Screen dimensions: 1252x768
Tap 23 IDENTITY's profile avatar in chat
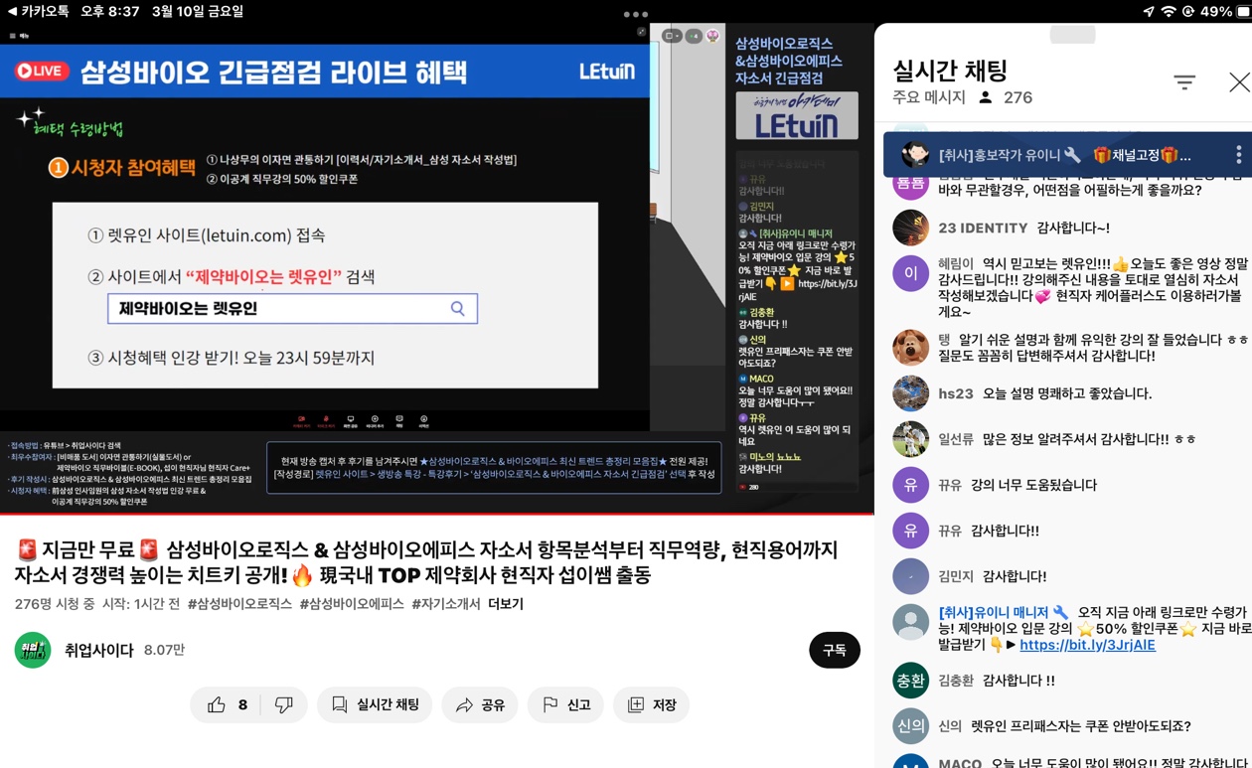click(910, 228)
